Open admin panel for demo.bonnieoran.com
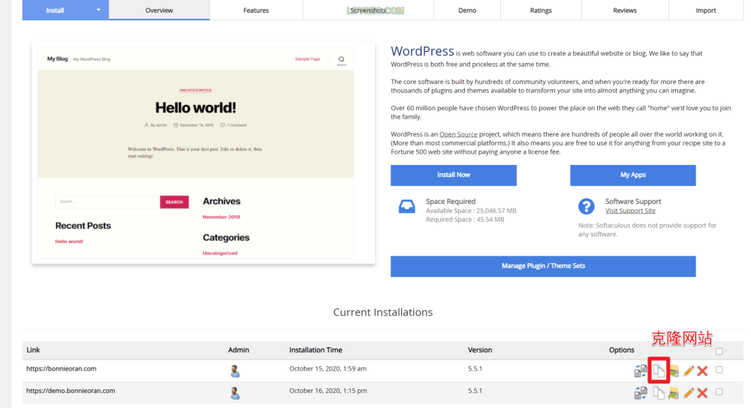 [234, 393]
